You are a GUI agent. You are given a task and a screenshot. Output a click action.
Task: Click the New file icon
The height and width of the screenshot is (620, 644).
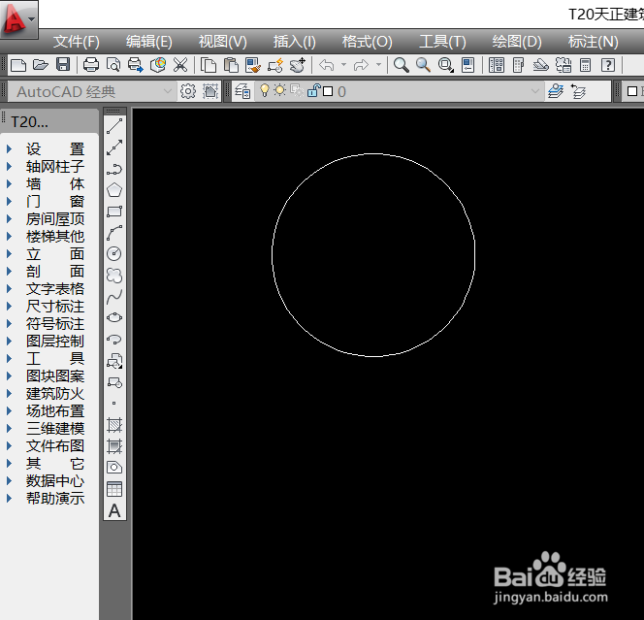pos(18,65)
